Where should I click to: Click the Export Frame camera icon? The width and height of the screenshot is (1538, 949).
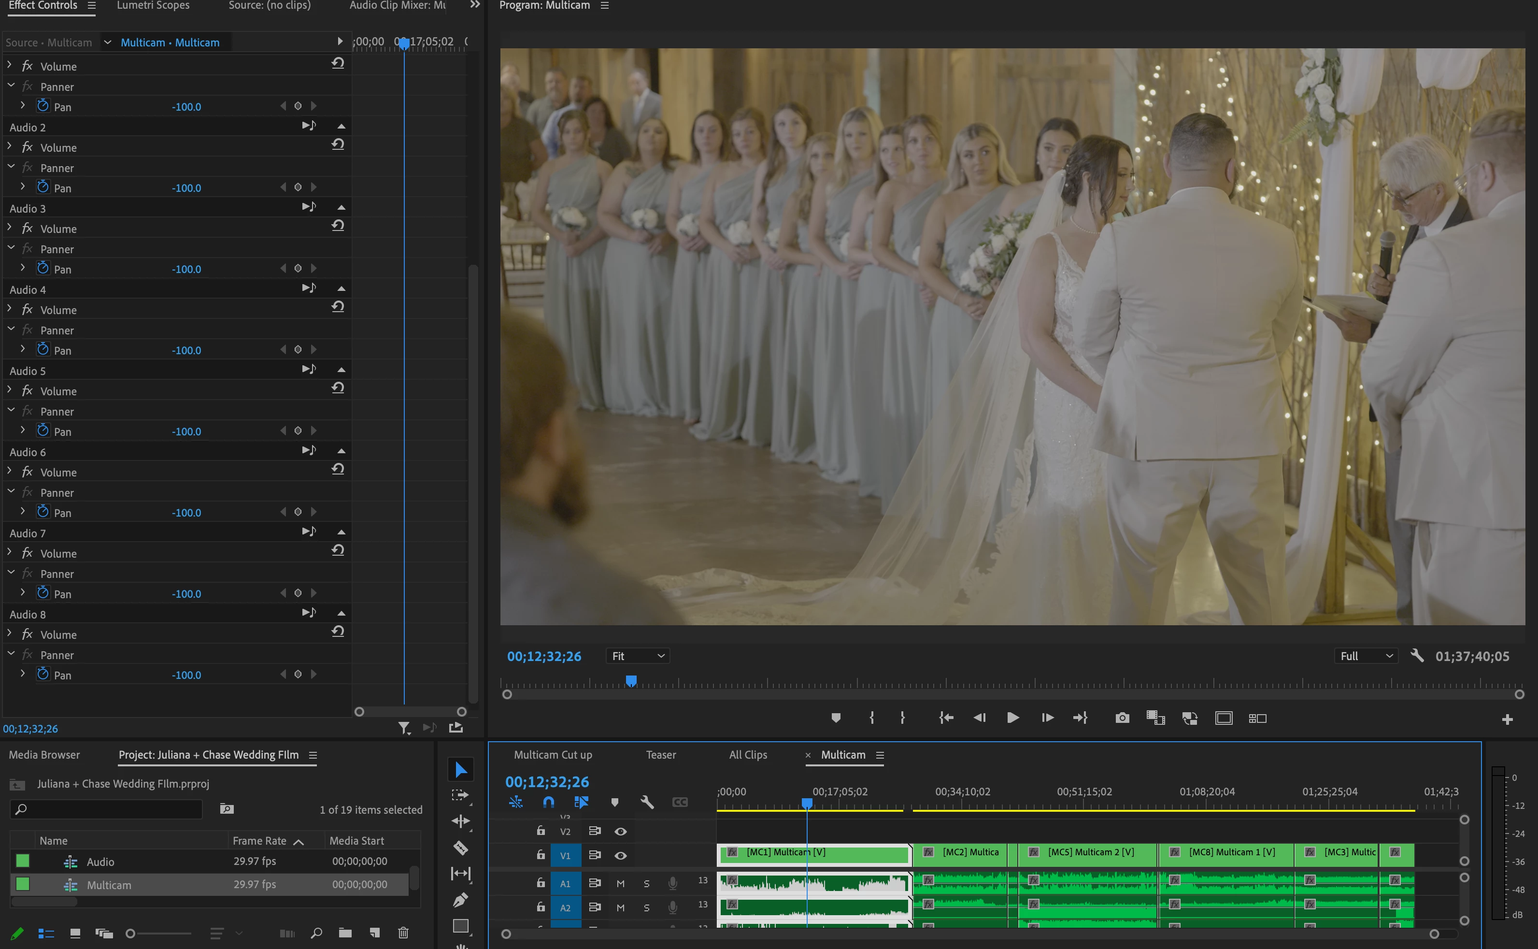point(1122,718)
